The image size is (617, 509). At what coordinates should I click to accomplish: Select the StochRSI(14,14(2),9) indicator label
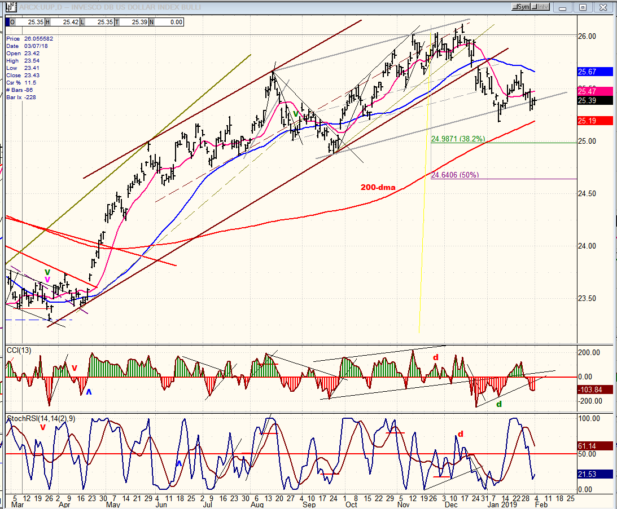click(41, 419)
